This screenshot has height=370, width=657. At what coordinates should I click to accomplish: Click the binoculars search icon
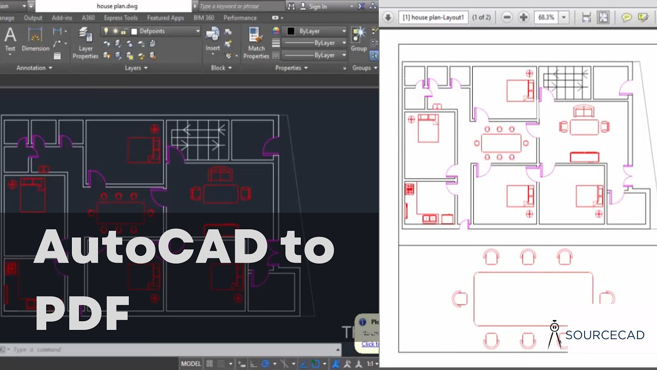(x=292, y=6)
